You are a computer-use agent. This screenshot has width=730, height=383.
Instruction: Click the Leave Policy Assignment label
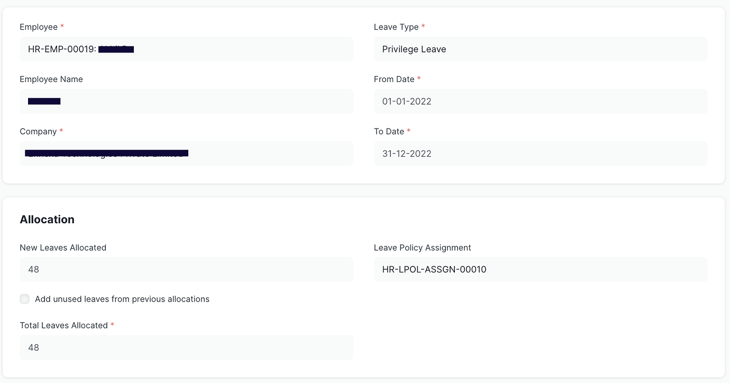(422, 247)
